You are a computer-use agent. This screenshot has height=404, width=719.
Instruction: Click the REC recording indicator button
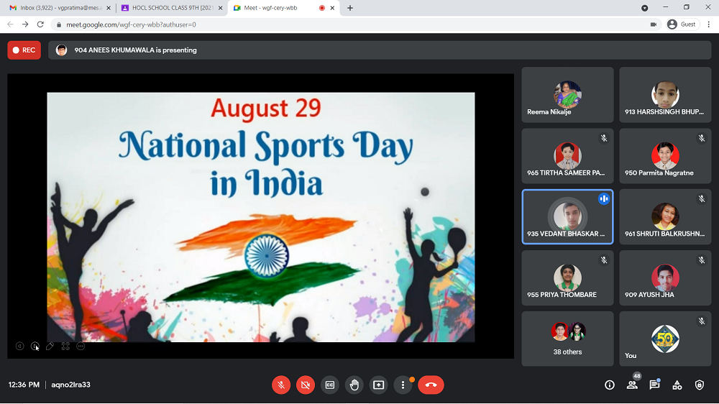click(x=24, y=50)
